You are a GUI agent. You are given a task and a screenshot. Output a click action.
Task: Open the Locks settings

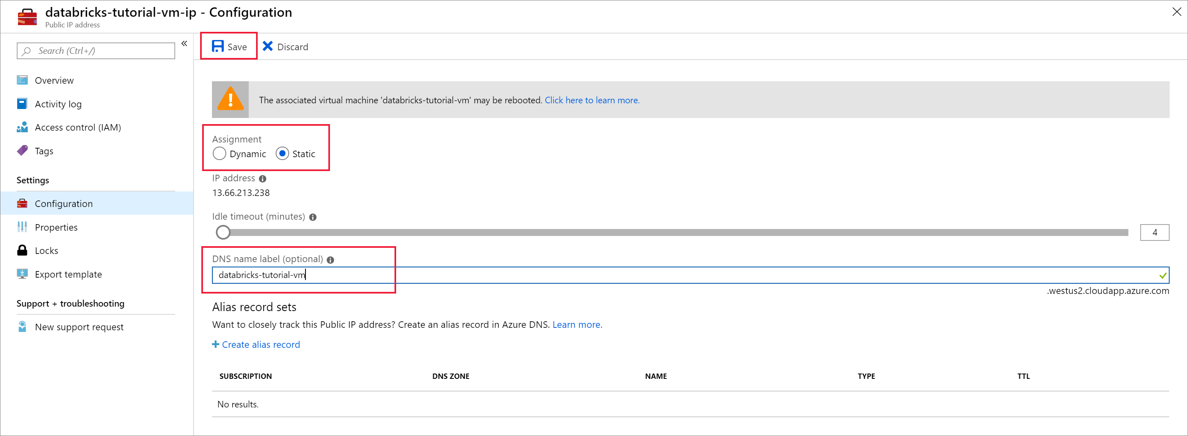point(46,250)
